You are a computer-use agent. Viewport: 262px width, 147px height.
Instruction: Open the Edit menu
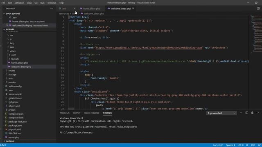click(10, 3)
